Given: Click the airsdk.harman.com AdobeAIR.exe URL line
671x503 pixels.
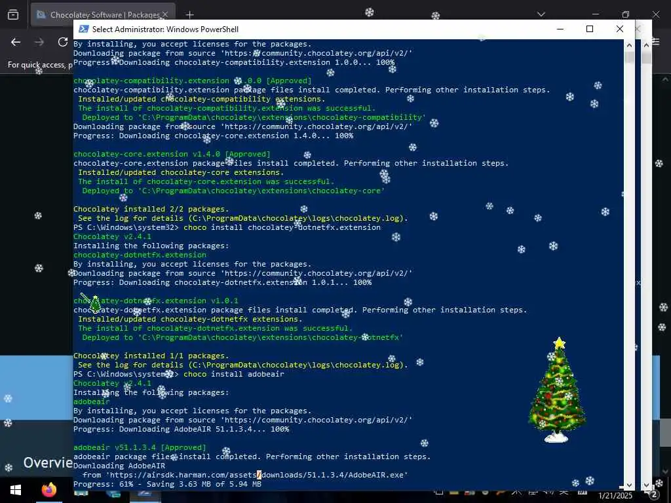Looking at the screenshot, I should (x=245, y=475).
